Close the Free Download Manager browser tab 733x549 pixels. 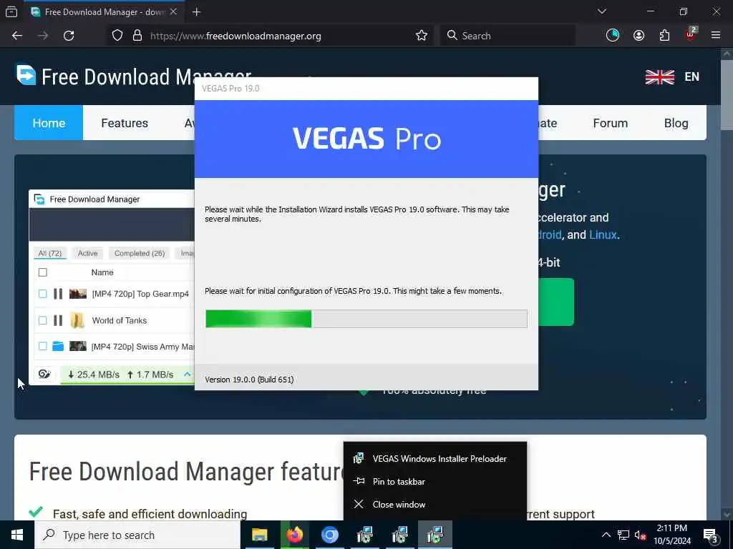(173, 11)
